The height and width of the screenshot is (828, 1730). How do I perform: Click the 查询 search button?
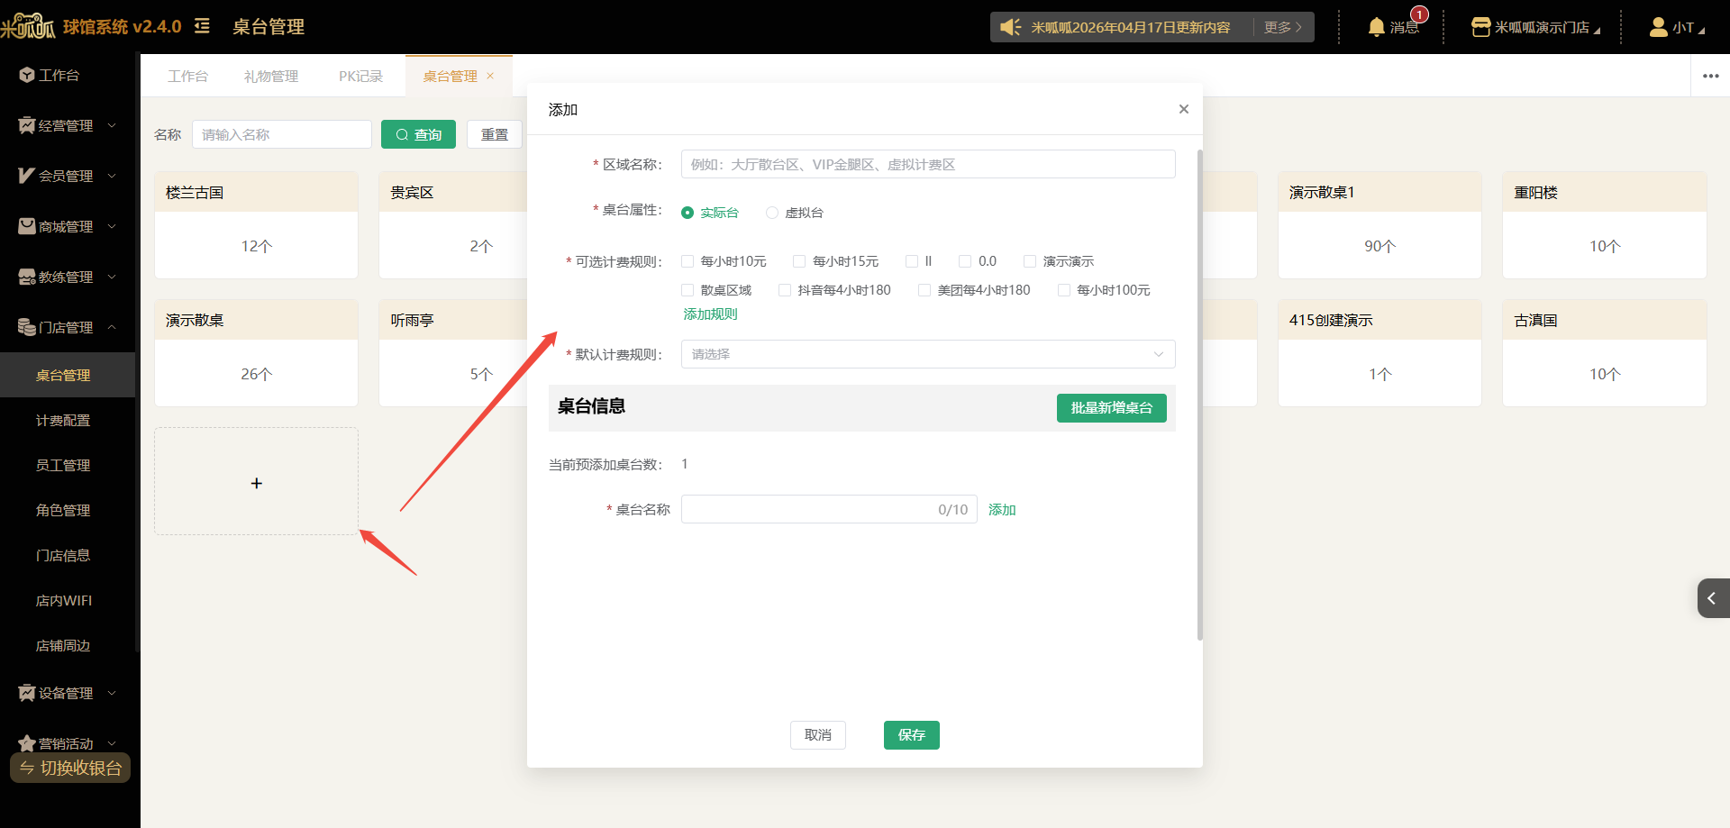[418, 134]
